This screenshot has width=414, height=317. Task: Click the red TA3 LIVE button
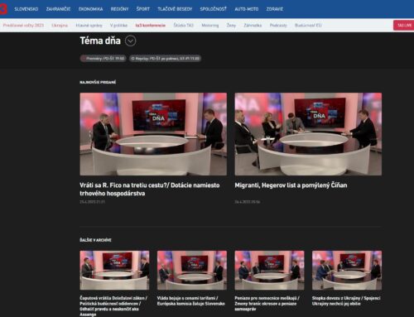[404, 26]
